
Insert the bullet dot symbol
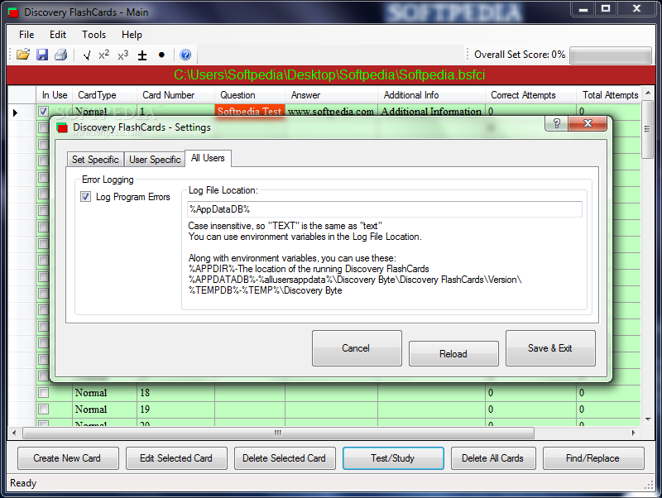point(161,55)
